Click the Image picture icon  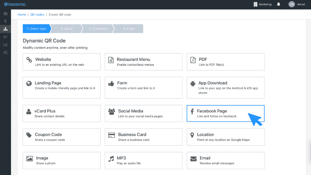coord(29,158)
